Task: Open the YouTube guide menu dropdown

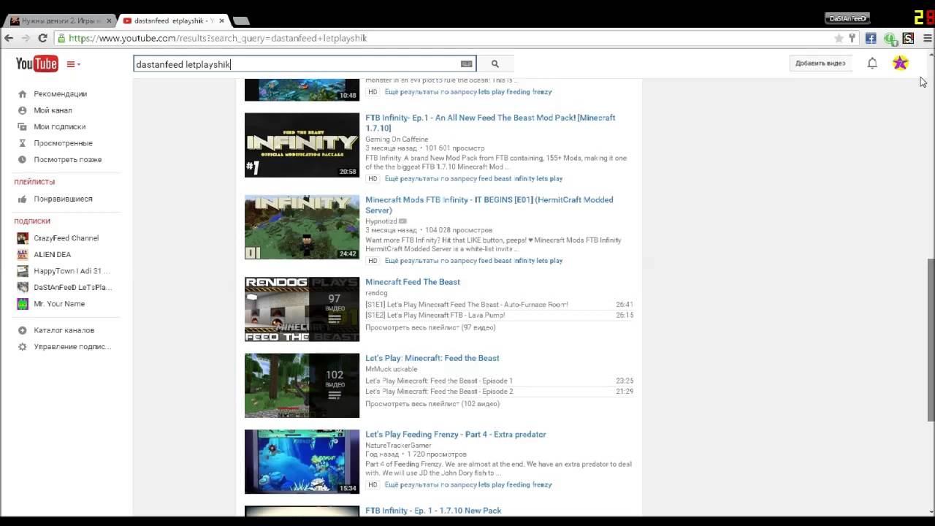Action: tap(73, 64)
